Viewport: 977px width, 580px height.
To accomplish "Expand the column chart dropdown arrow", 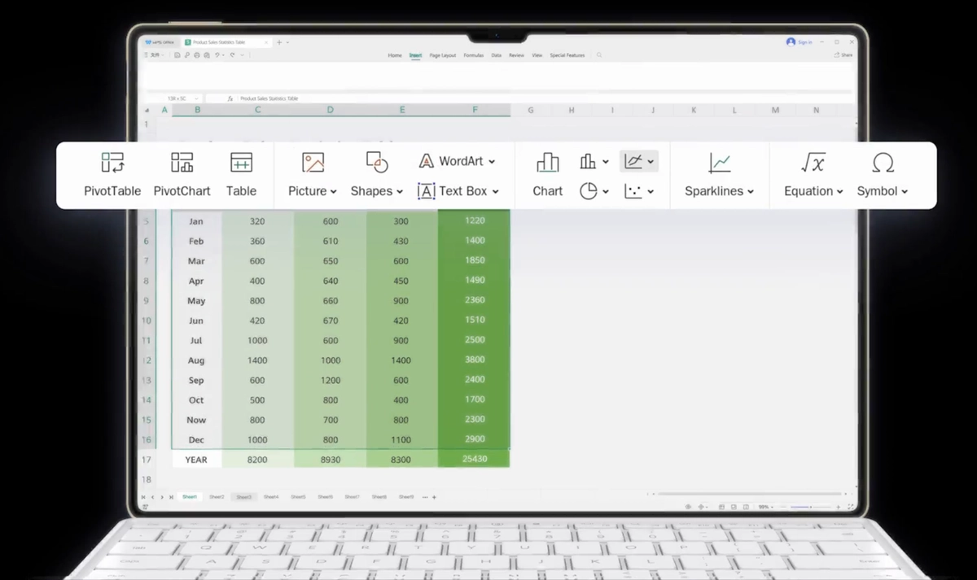I will tap(605, 162).
